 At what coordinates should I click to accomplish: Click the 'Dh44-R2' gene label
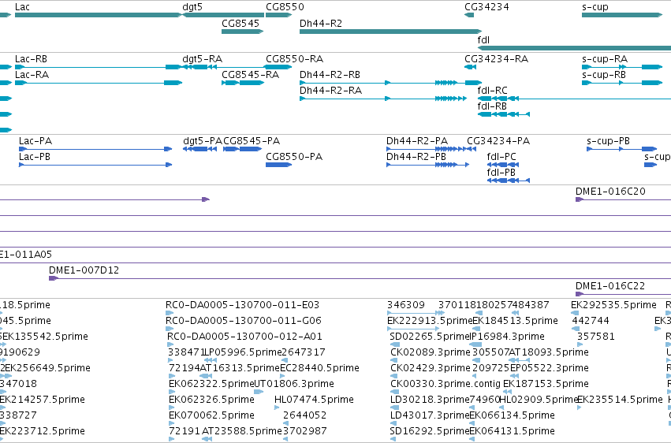point(321,23)
